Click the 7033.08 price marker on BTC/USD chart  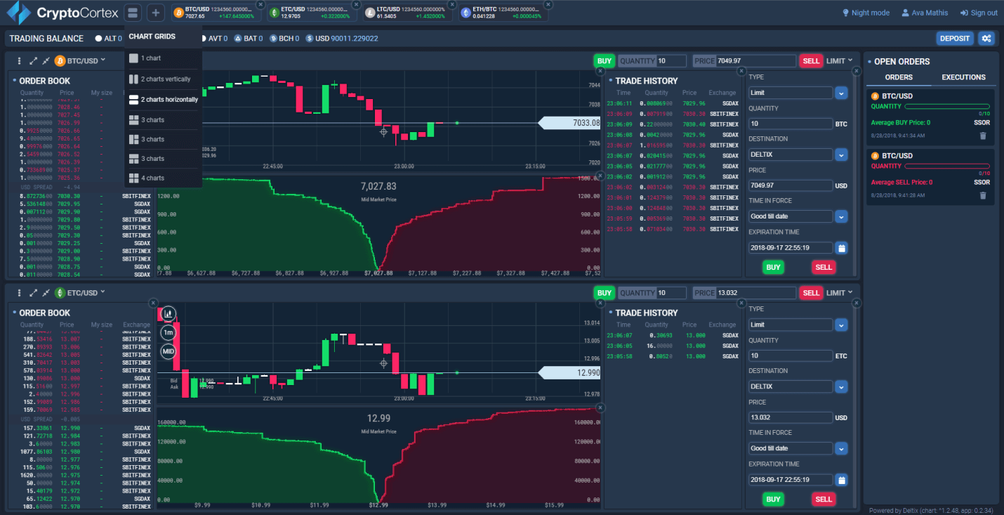click(570, 123)
